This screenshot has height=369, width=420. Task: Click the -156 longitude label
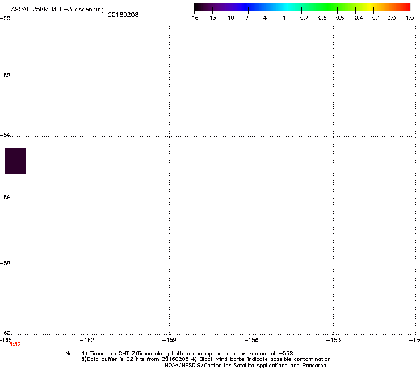point(251,340)
